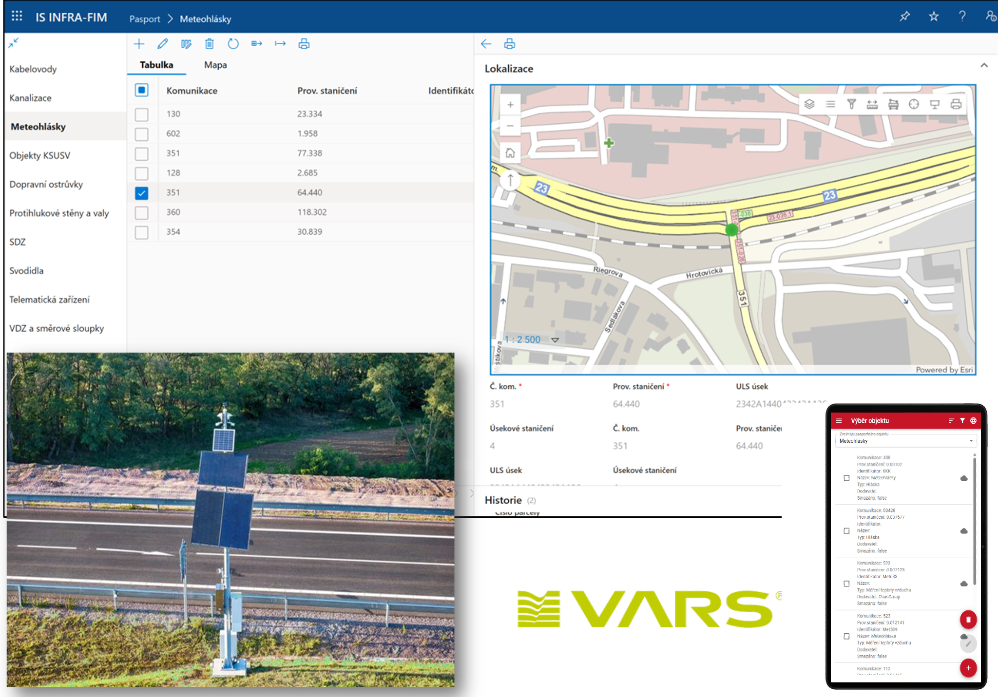Click the circular refresh icon in toolbar
The image size is (998, 697).
pos(233,44)
